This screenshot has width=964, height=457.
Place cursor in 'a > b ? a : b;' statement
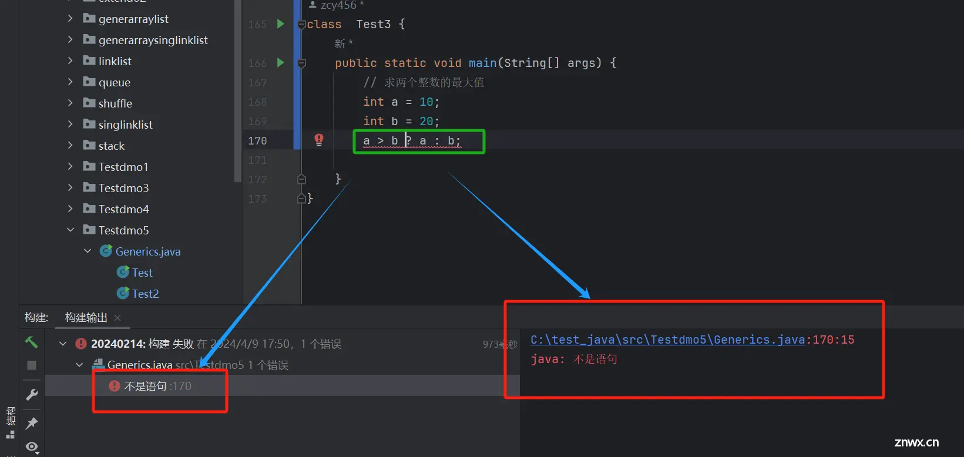(x=412, y=141)
